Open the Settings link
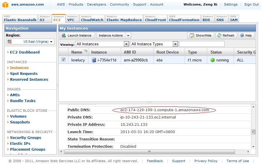 (x=231, y=4)
